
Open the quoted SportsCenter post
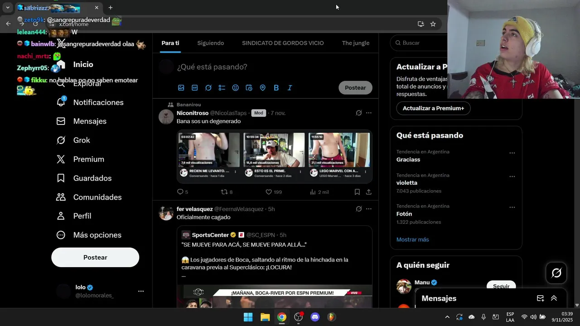click(x=275, y=267)
